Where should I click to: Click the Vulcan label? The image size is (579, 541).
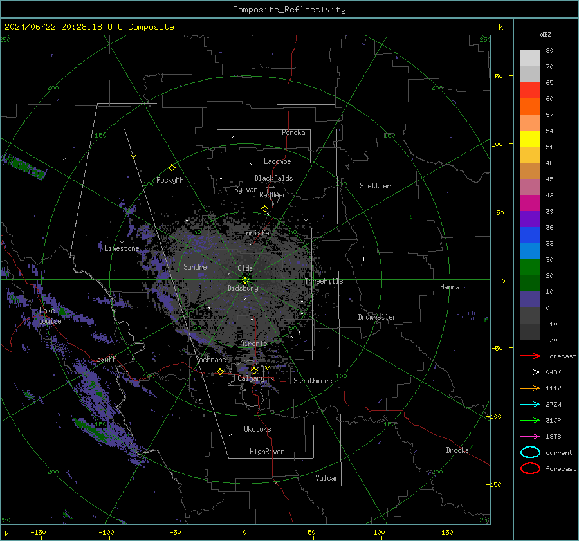point(327,478)
